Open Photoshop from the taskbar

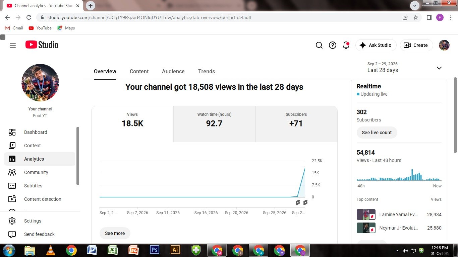pos(155,250)
